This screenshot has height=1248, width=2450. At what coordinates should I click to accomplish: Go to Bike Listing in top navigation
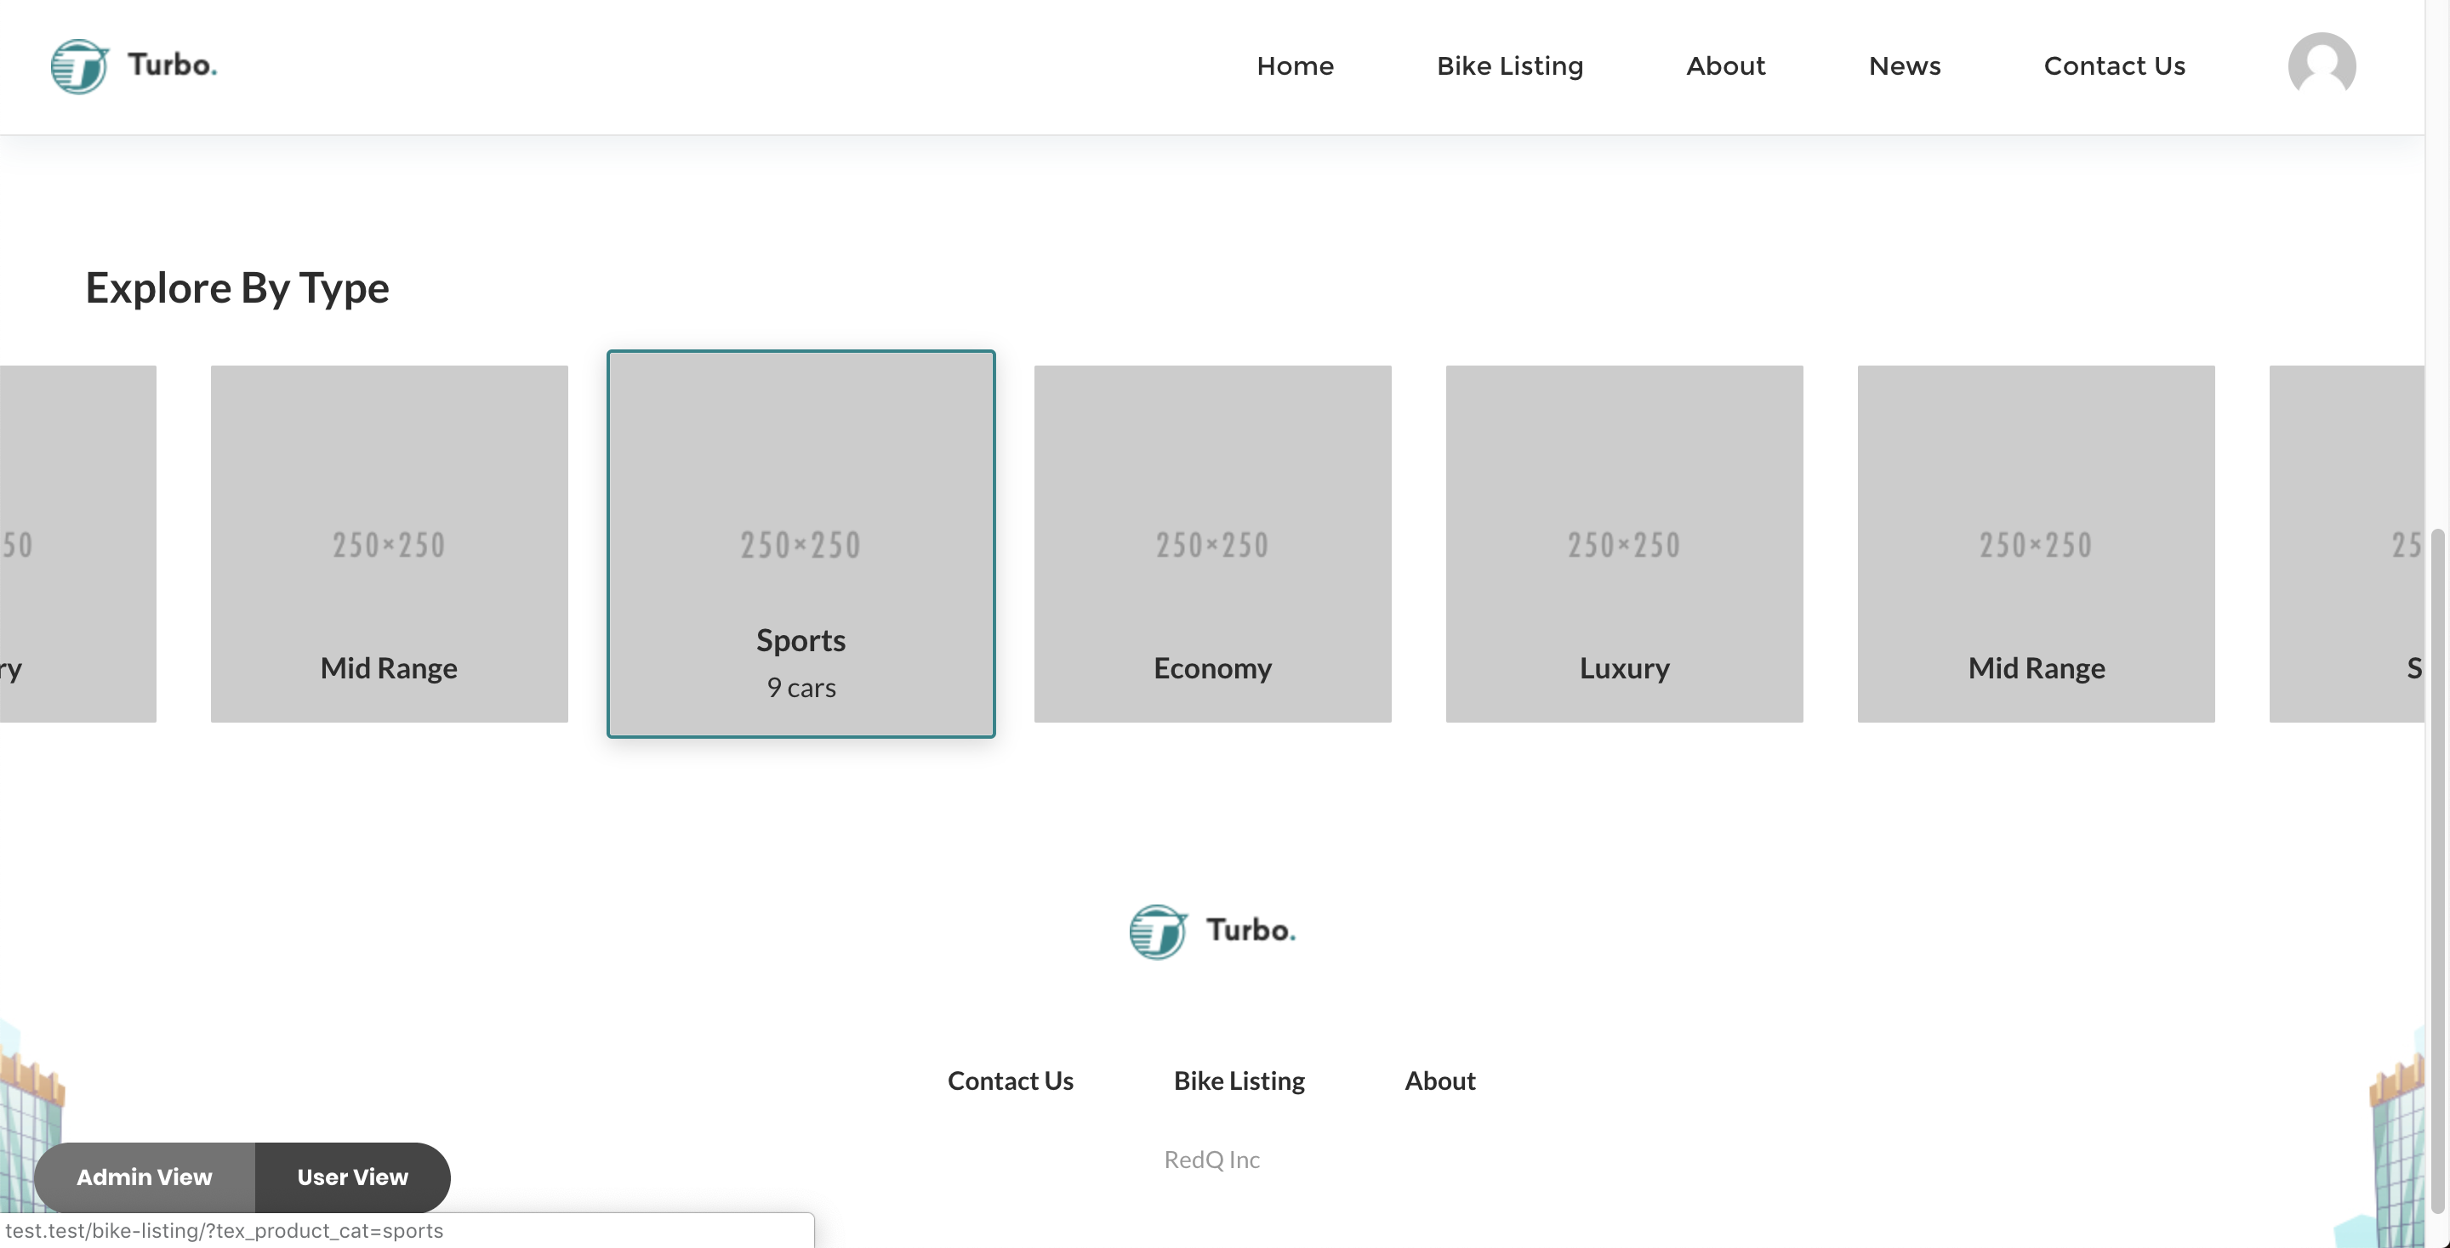(1509, 65)
